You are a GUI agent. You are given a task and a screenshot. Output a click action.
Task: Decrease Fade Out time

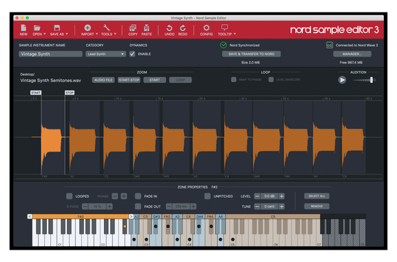tap(169, 207)
